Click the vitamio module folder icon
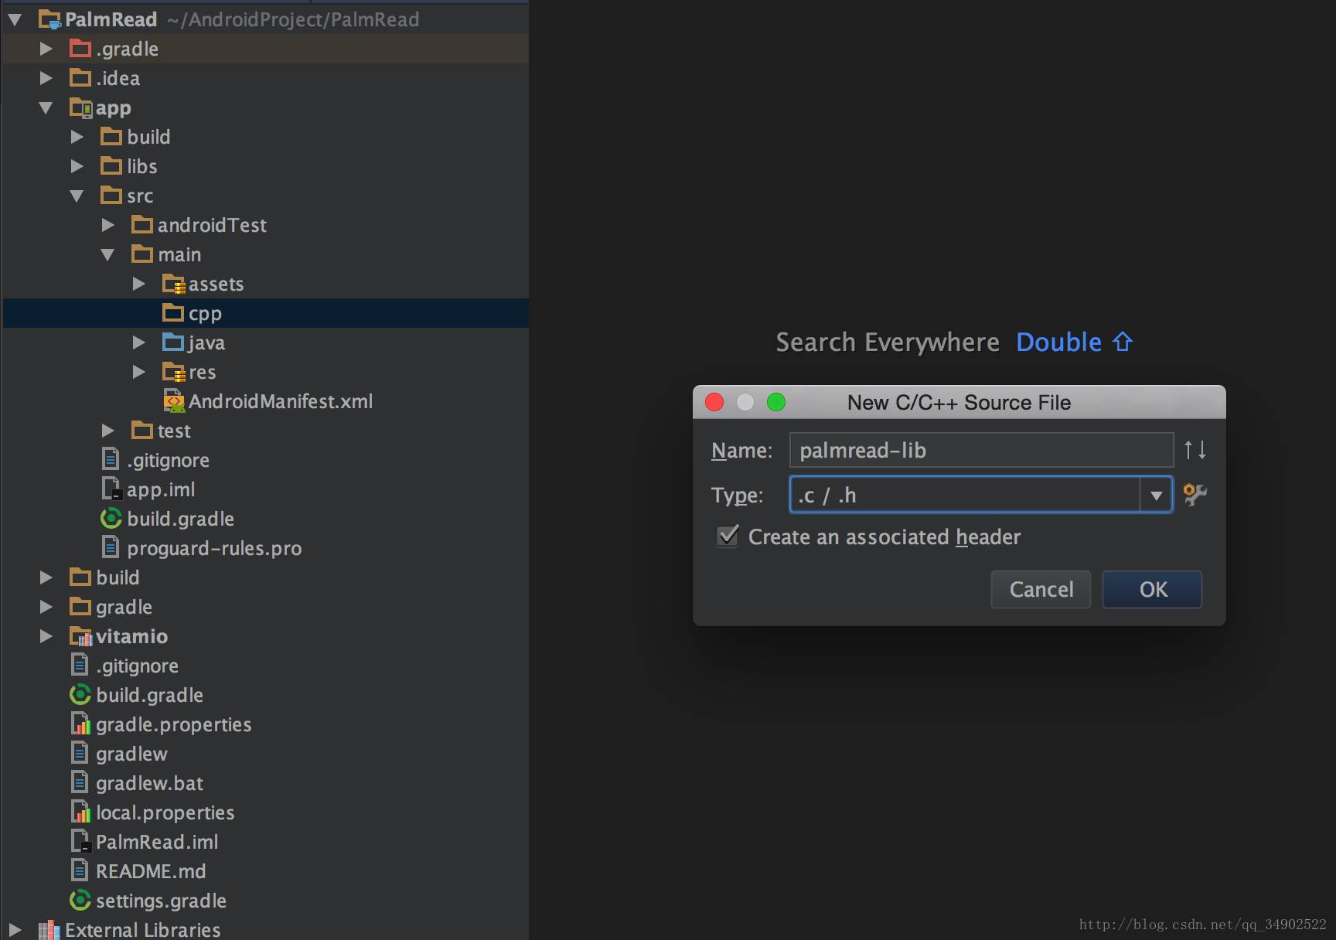Screen dimensions: 1336x940 [80, 636]
